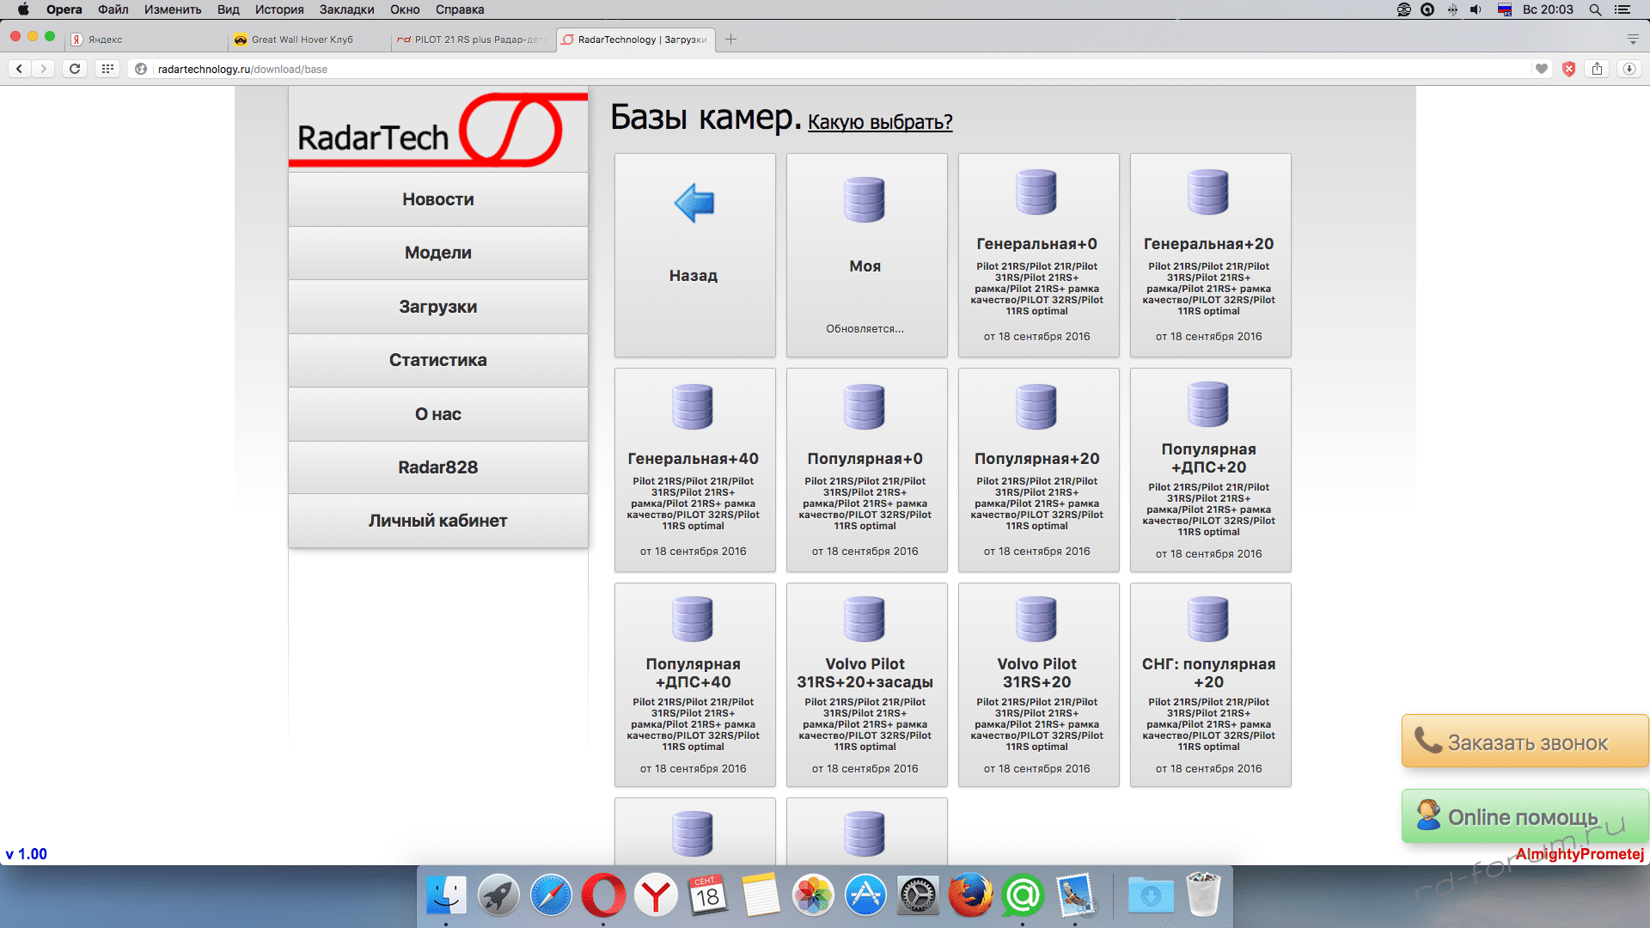Click the Spotlight search icon in menu bar
Screen dimensions: 1650x928
pyautogui.click(x=1595, y=9)
